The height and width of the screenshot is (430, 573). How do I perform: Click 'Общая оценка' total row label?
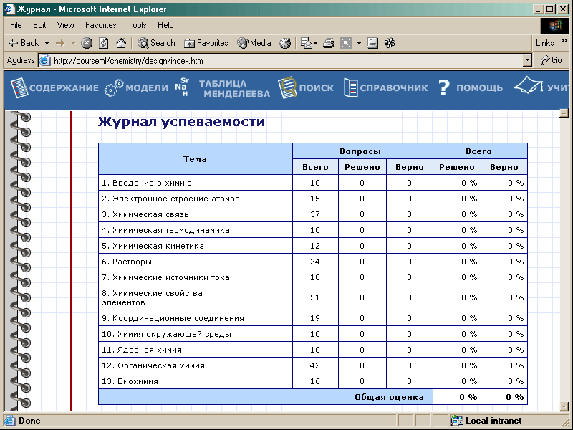click(389, 397)
